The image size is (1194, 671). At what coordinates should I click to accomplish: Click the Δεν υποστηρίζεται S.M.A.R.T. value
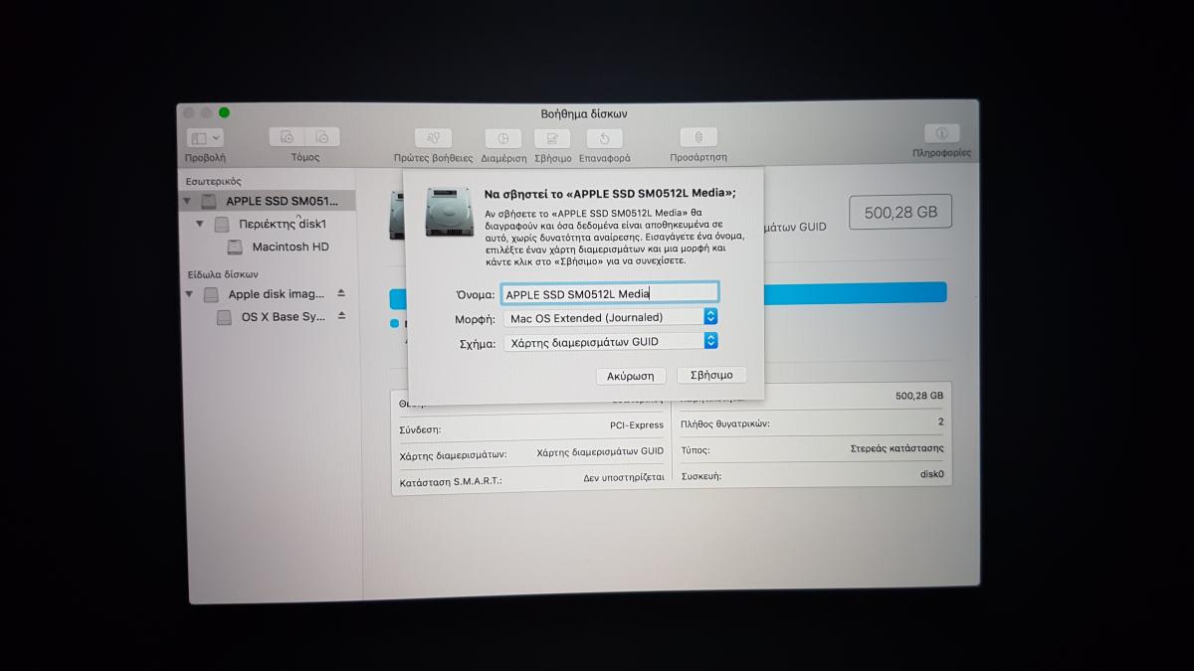[624, 477]
